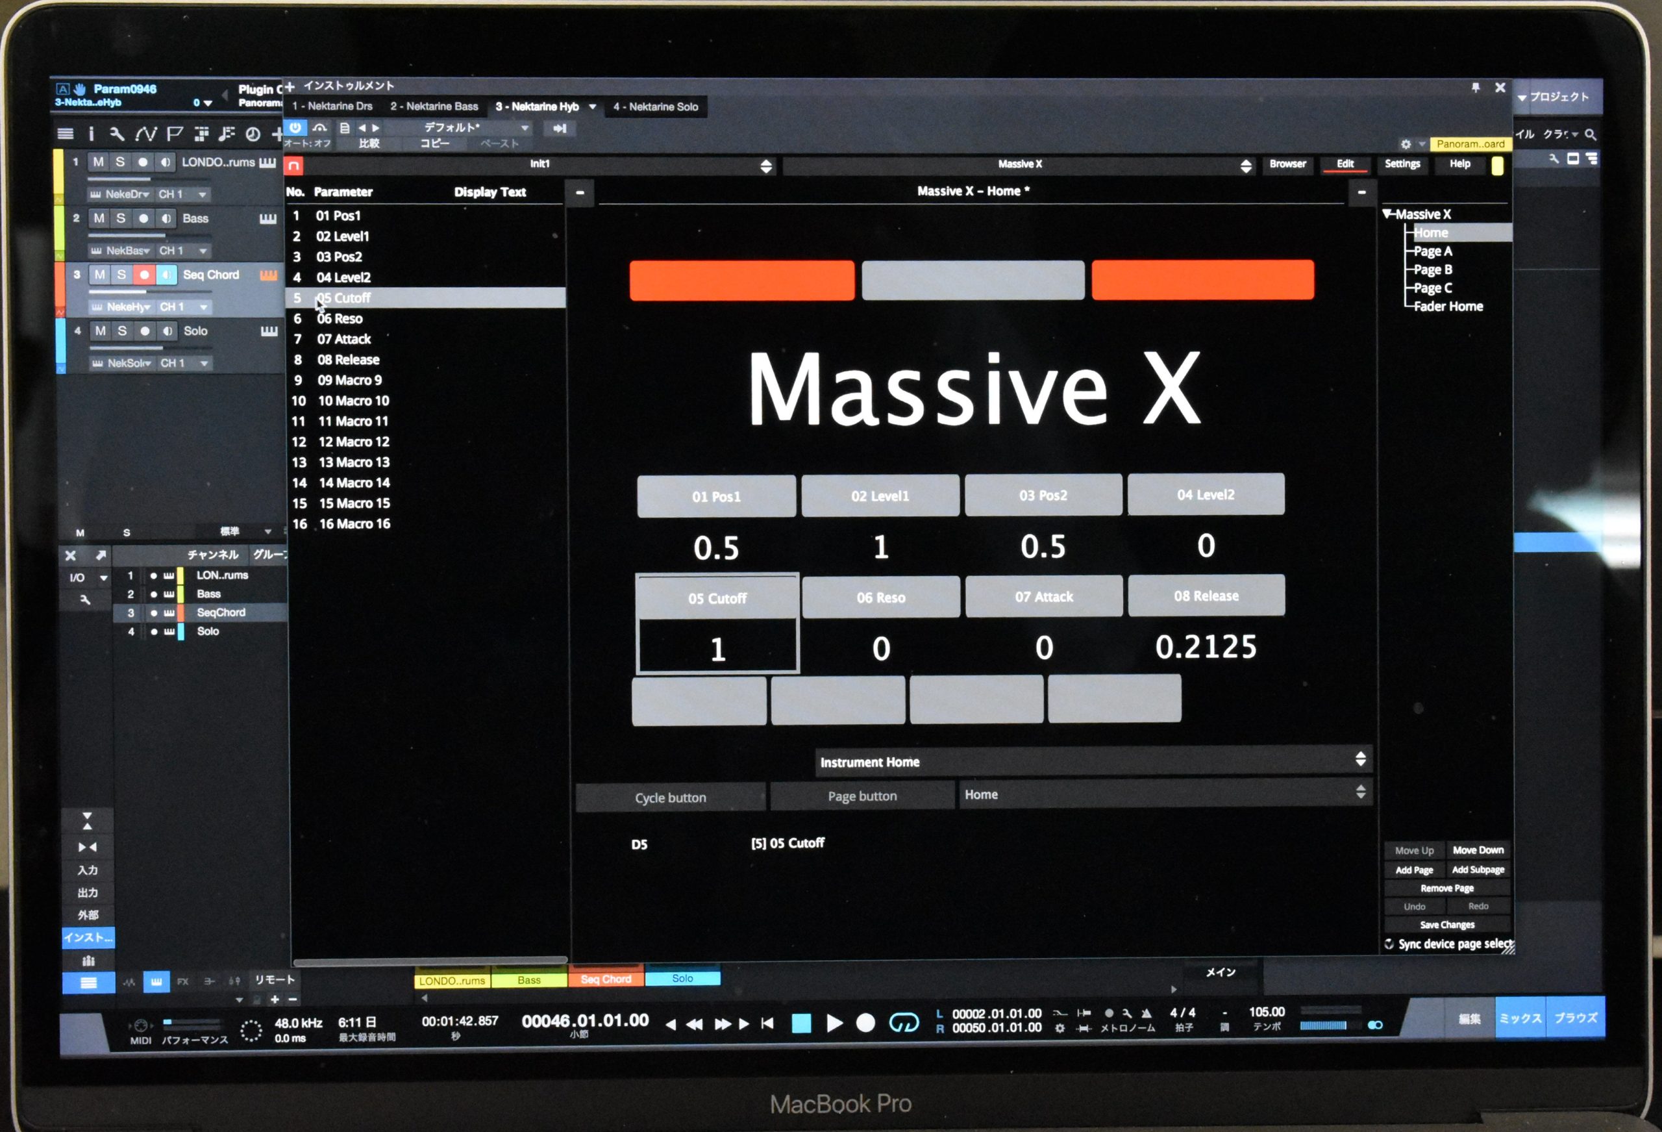Start playback with Play button
This screenshot has width=1662, height=1132.
tap(834, 1024)
